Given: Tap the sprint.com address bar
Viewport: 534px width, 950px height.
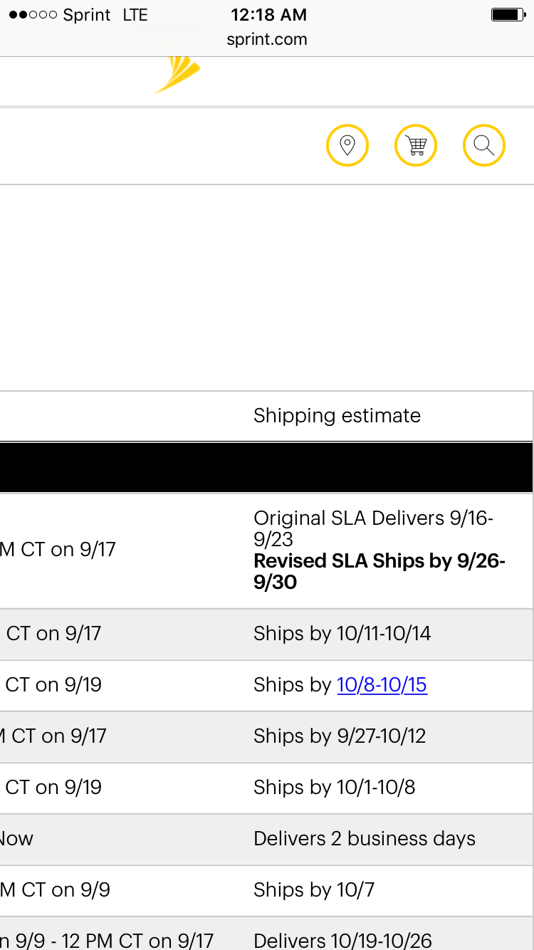Looking at the screenshot, I should point(267,39).
